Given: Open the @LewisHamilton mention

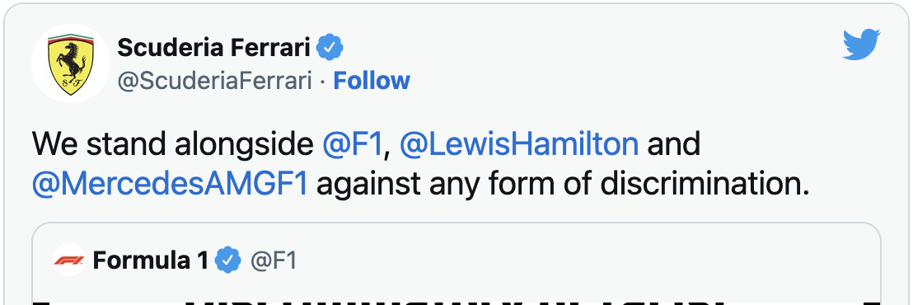Looking at the screenshot, I should pos(519,144).
